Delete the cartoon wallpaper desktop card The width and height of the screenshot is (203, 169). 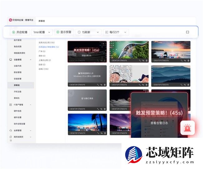tap(146, 85)
